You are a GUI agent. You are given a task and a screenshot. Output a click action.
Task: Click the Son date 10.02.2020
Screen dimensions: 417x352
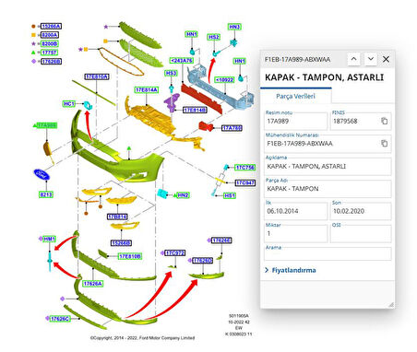tap(361, 211)
